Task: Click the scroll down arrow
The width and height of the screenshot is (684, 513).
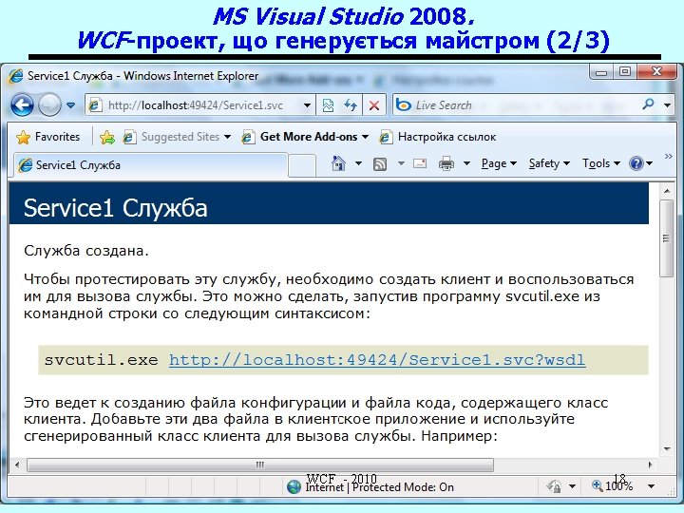Action: coord(667,448)
